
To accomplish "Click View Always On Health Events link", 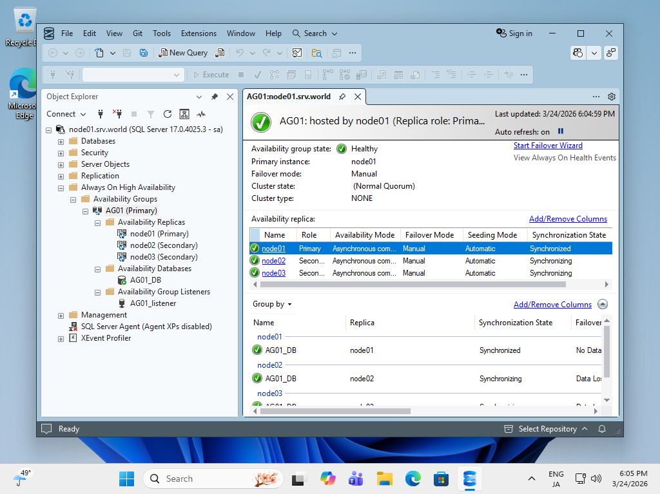I will point(565,157).
